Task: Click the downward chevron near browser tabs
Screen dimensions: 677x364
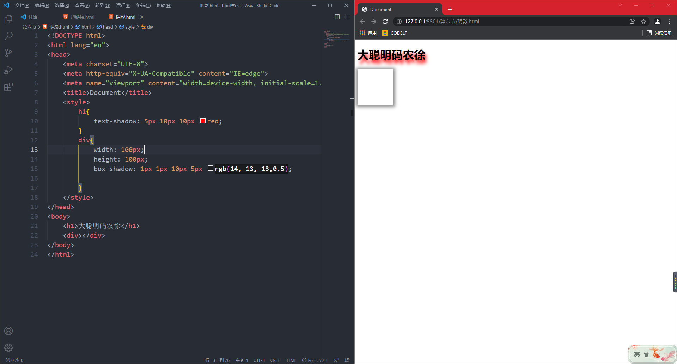Action: [620, 5]
